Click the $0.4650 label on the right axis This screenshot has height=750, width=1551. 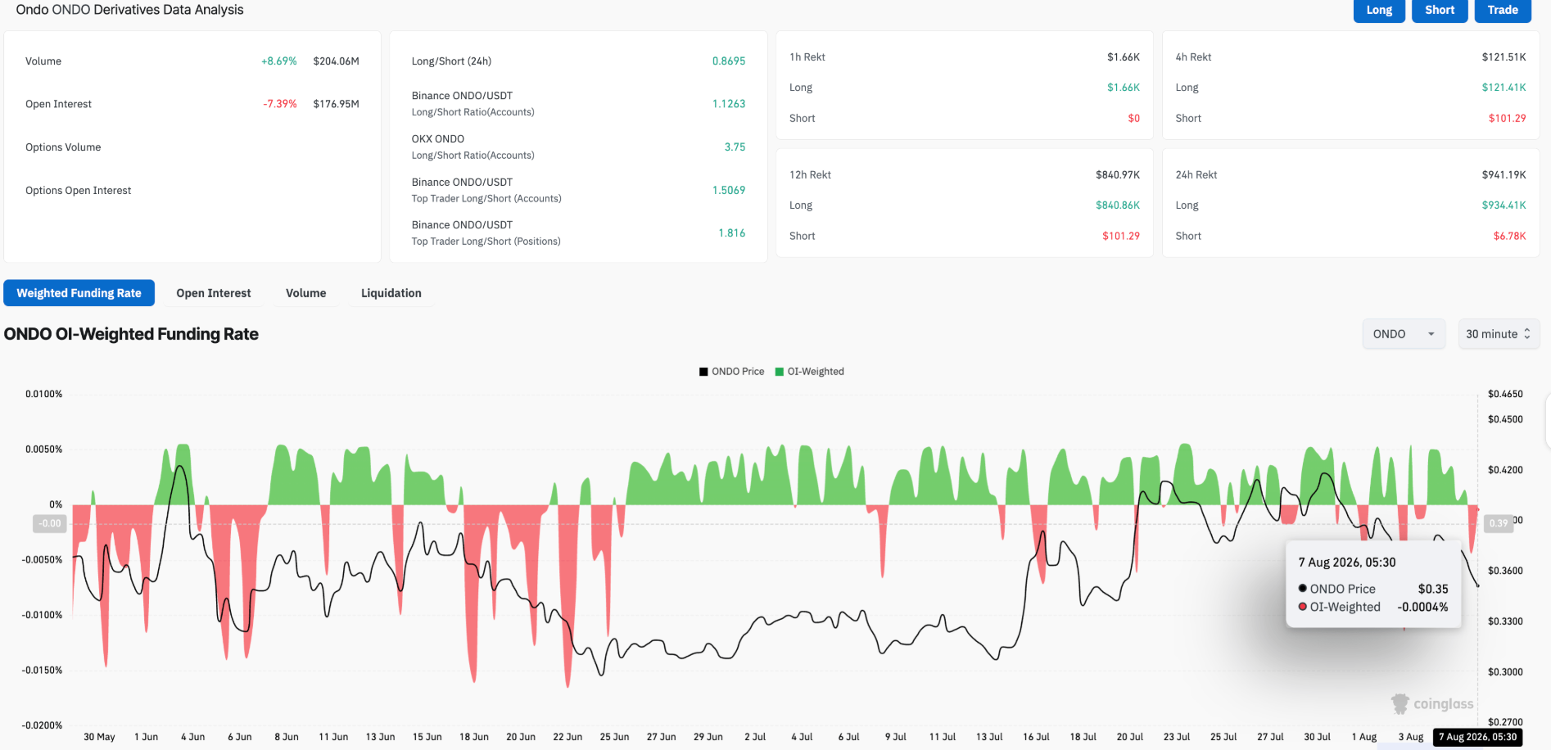(1505, 395)
